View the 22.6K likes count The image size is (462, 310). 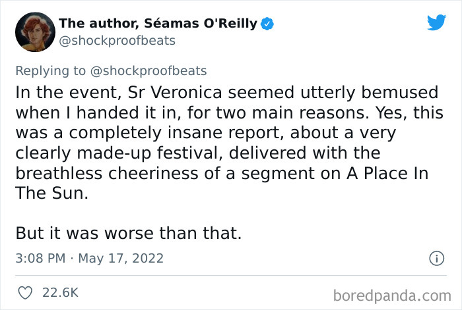point(61,292)
